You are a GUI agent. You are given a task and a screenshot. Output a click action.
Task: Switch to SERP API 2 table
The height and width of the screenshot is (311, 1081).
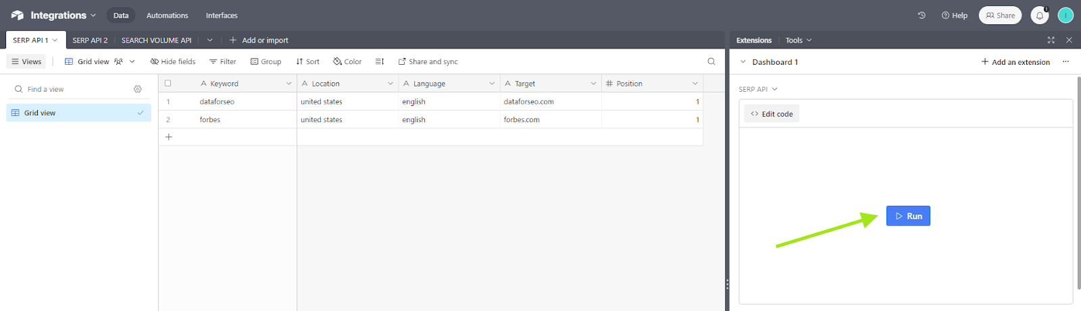coord(90,40)
